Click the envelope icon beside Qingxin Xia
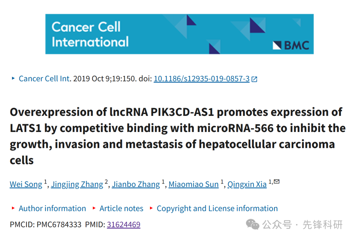This screenshot has width=354, height=239. coord(277,181)
